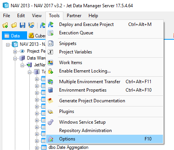Expand the dbo.Date Aggregation table node

tap(37, 148)
